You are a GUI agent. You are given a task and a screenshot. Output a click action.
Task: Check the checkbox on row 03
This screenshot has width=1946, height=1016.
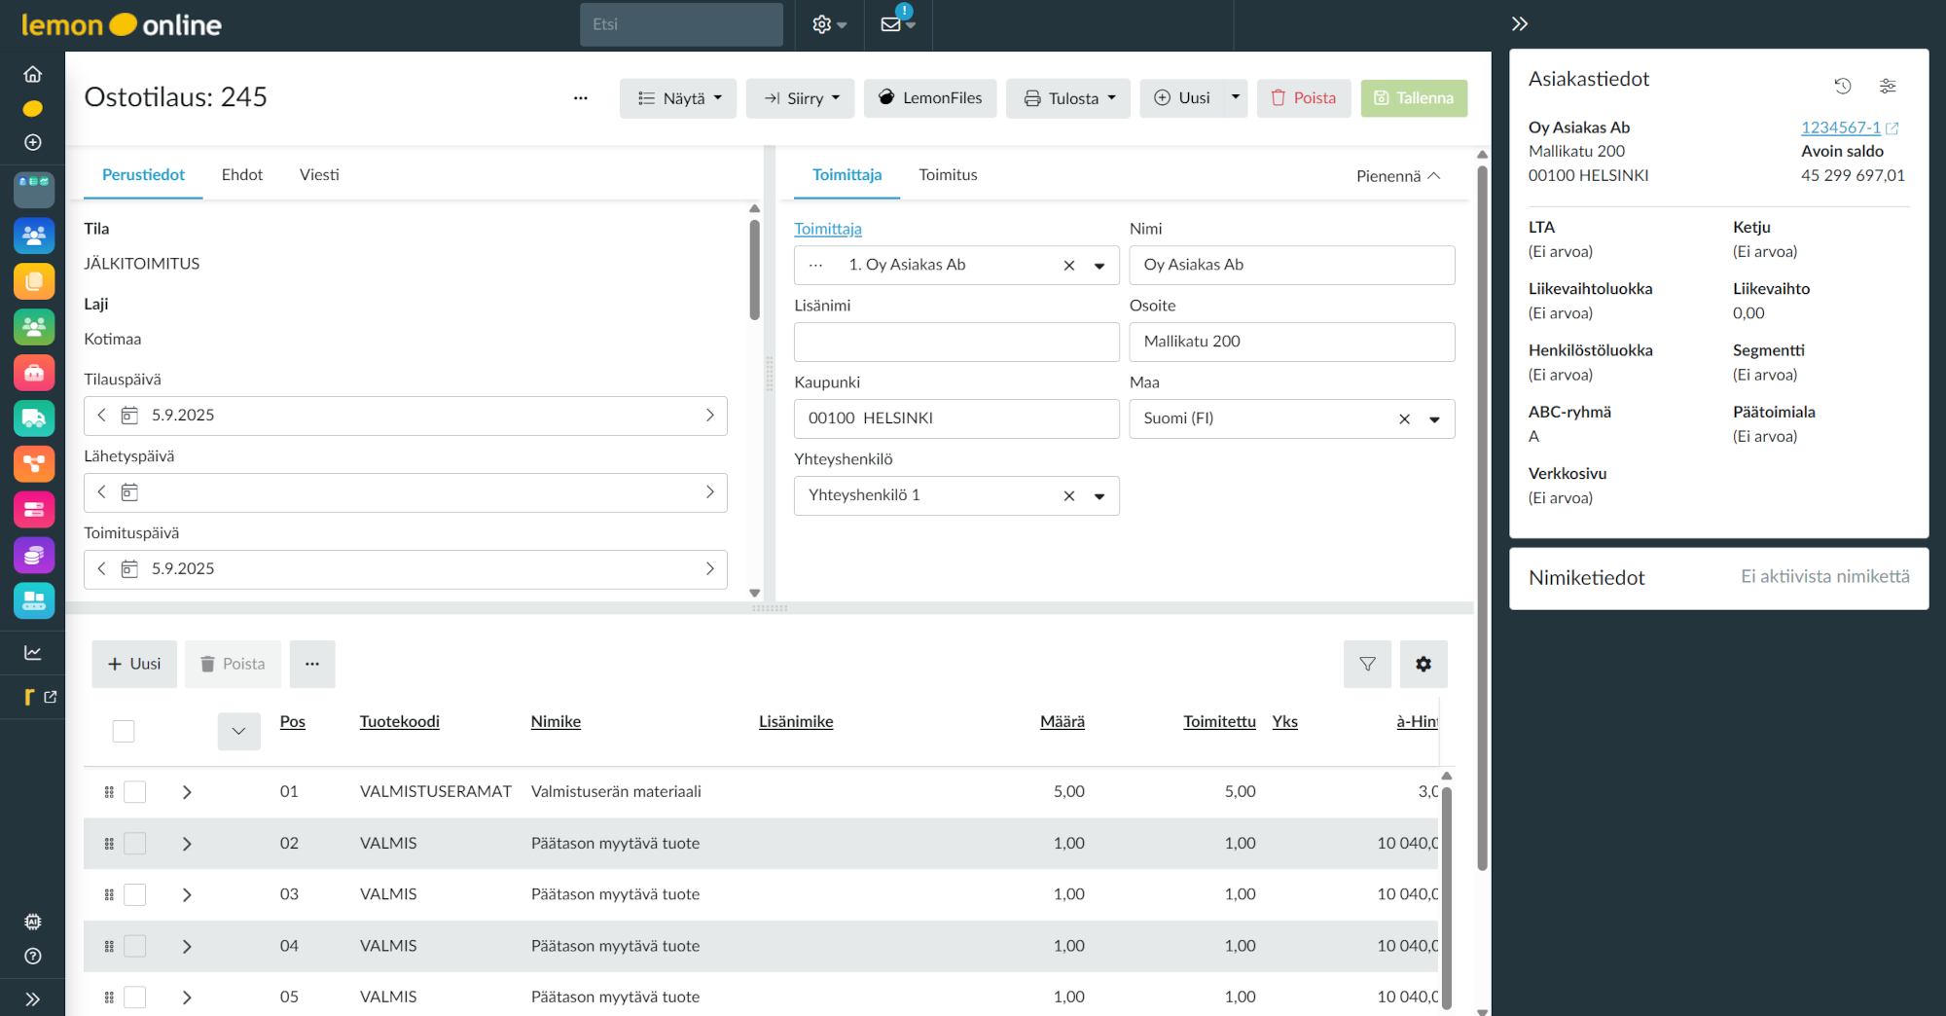[135, 894]
